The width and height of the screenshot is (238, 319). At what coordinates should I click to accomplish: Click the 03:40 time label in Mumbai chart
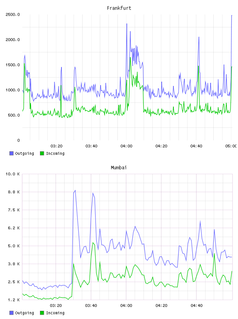[x=91, y=306]
